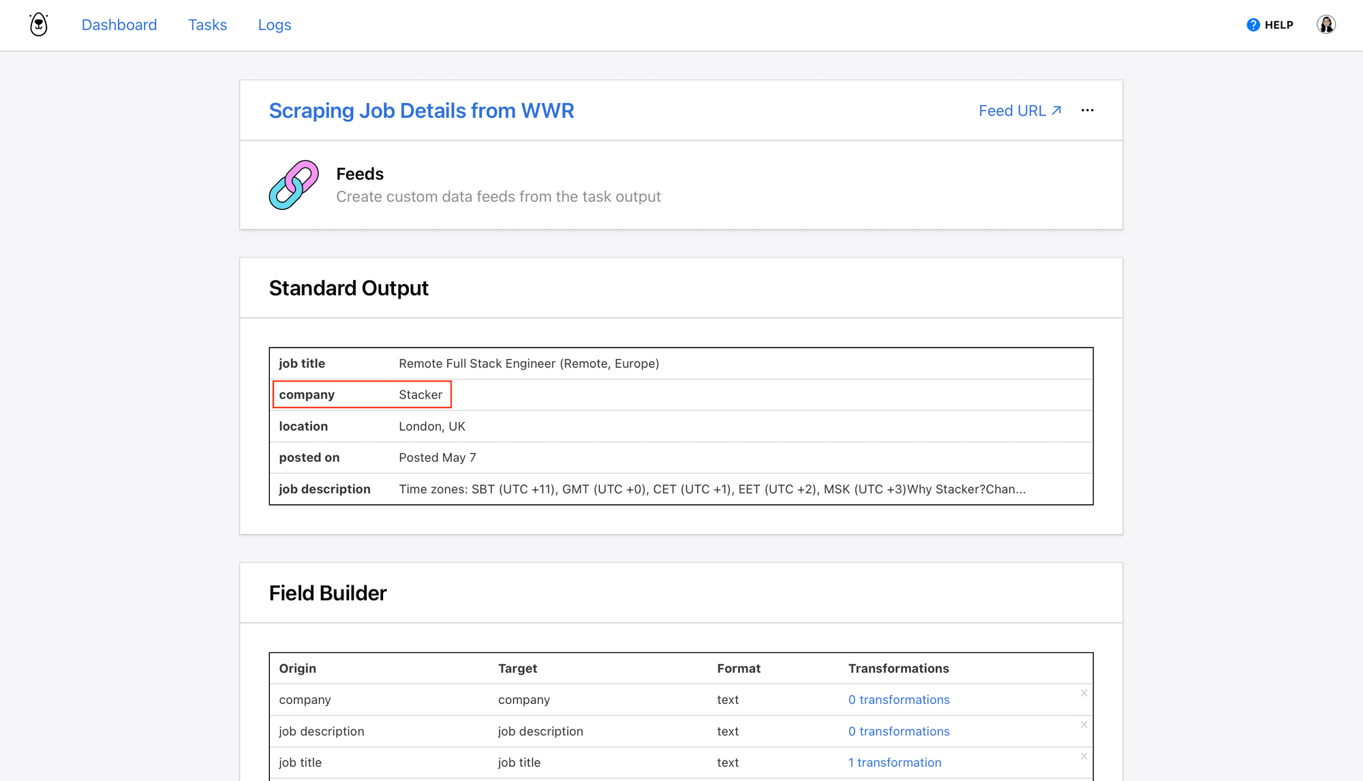
Task: Select the highlighted 'Stacker' company value
Action: [x=420, y=395]
